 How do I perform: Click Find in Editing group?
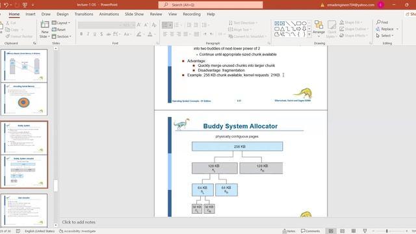[382, 22]
